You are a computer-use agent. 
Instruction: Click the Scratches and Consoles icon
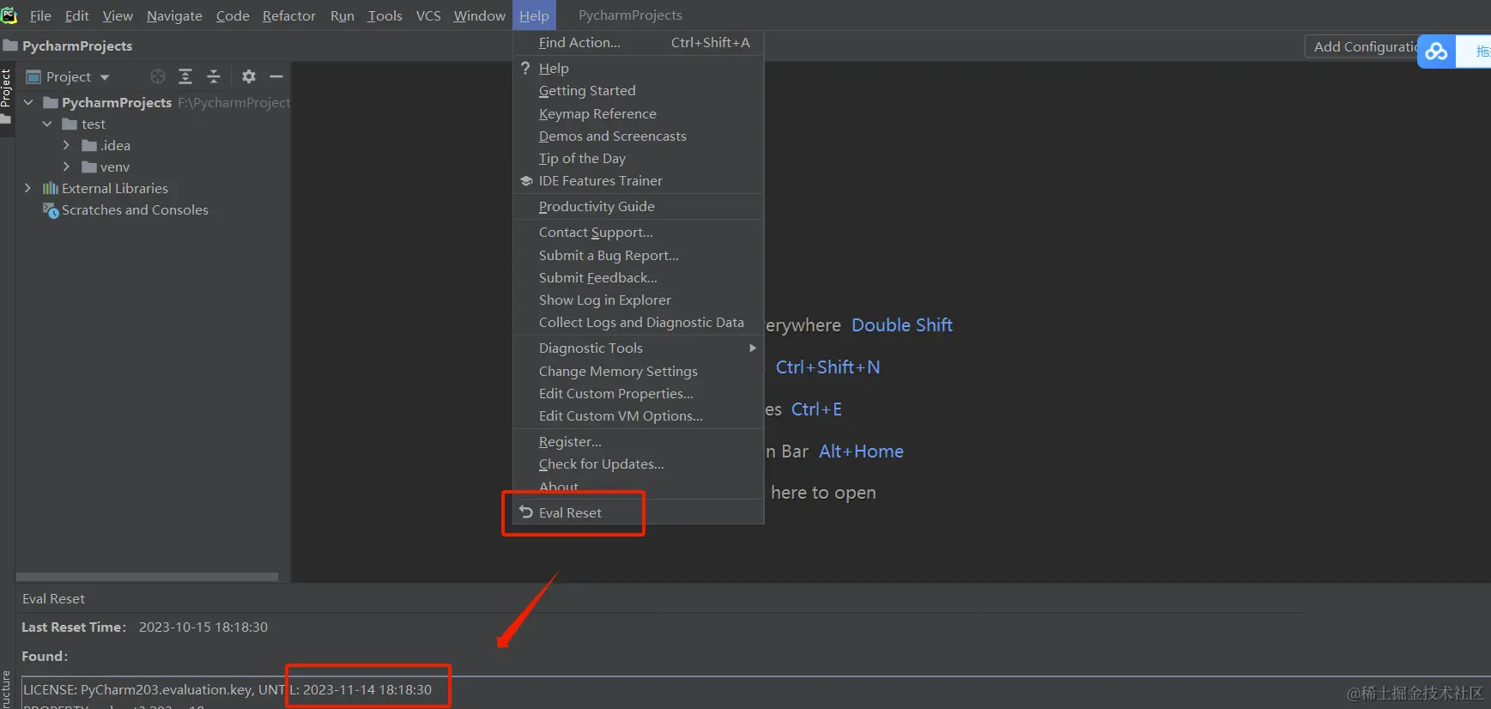(x=51, y=210)
